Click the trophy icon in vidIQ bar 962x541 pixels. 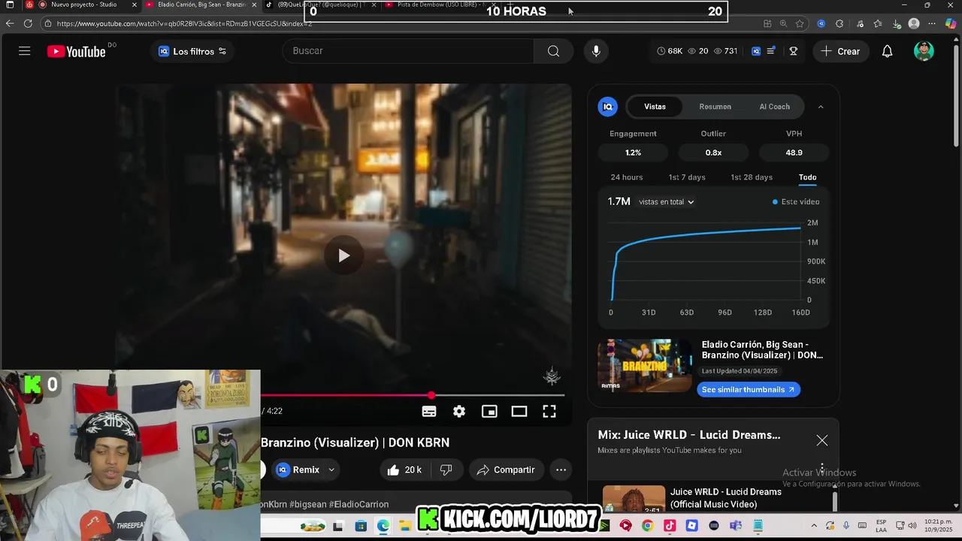click(793, 51)
